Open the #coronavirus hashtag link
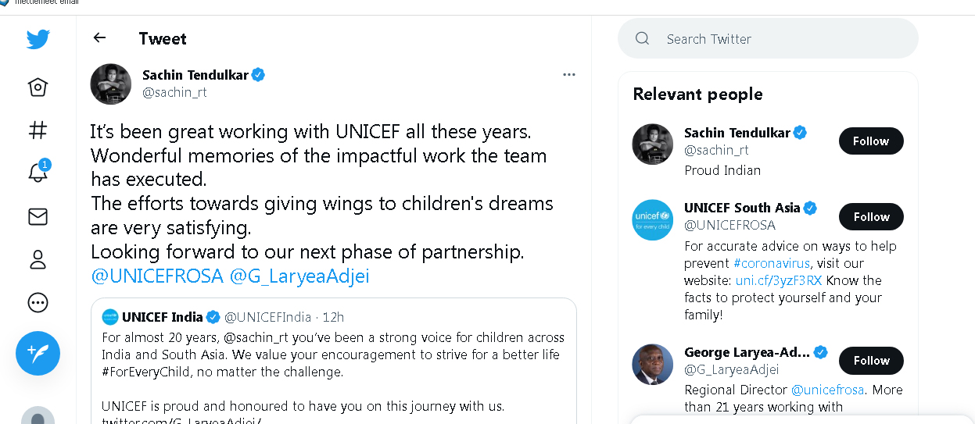 (x=771, y=263)
